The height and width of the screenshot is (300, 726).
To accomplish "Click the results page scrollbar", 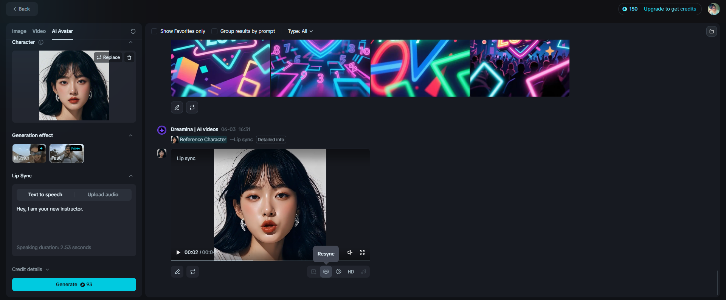I will (x=717, y=282).
